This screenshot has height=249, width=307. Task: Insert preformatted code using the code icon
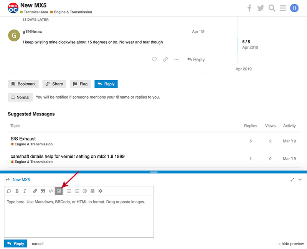51,191
